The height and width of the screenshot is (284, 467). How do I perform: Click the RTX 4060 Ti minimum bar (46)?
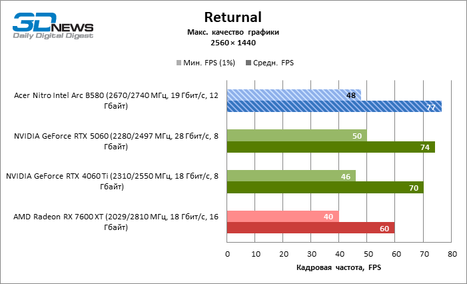291,176
